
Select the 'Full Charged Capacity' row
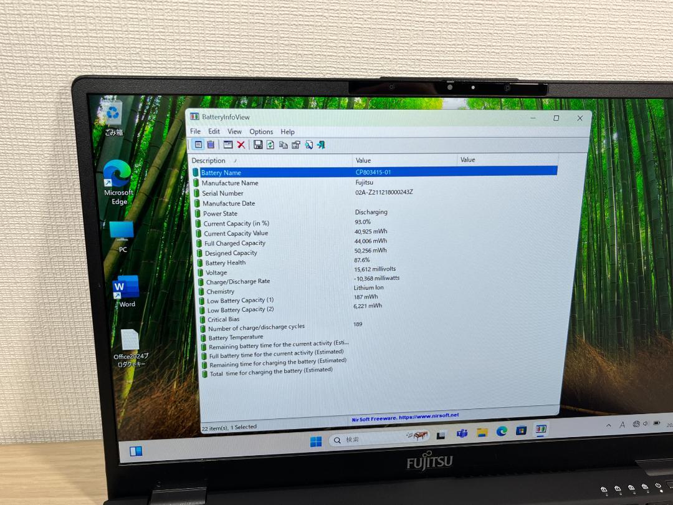[375, 243]
